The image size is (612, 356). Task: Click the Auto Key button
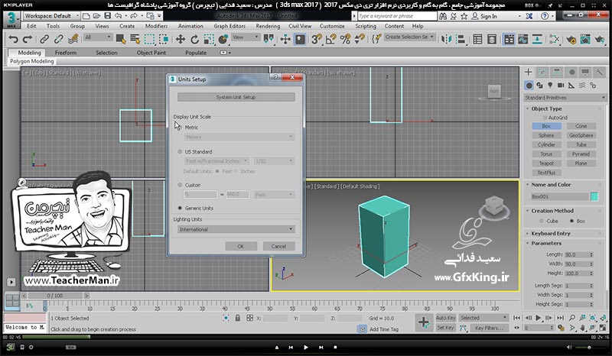click(446, 318)
